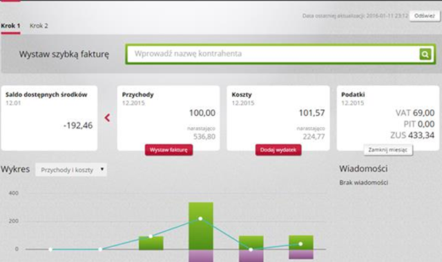
Task: Open the Przychody i koszty chart dropdown
Action: (x=71, y=170)
